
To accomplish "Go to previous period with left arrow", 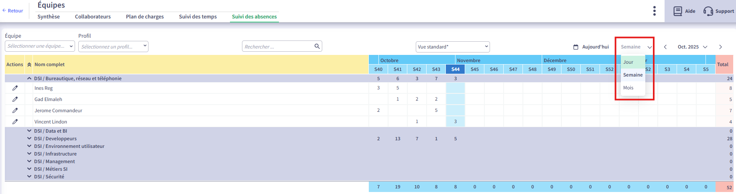I will pyautogui.click(x=665, y=47).
